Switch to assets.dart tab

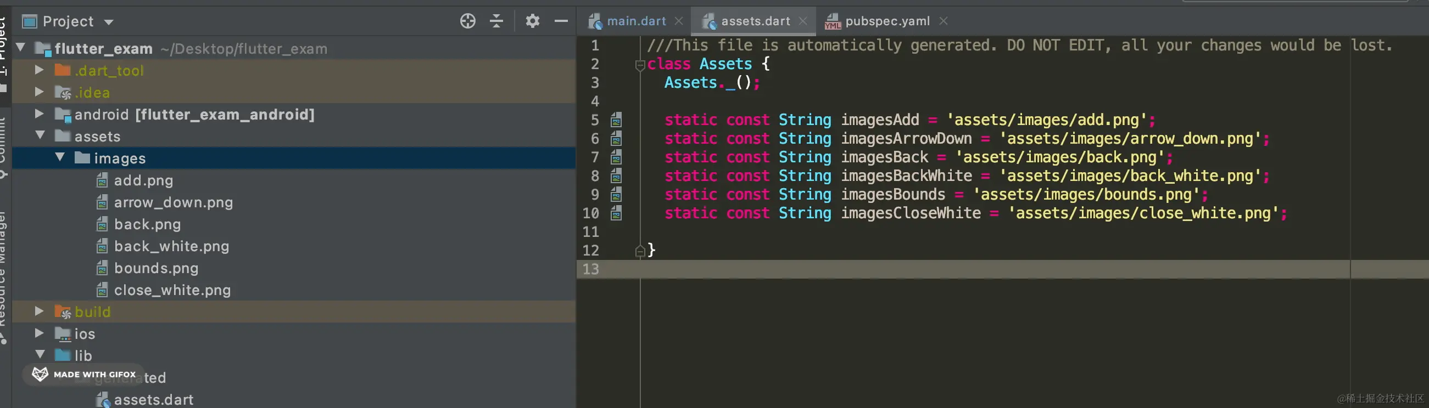(755, 21)
